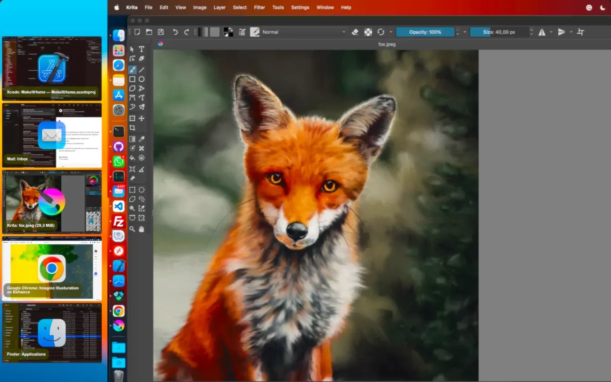Activate the Crop tool
The width and height of the screenshot is (611, 382).
133,128
